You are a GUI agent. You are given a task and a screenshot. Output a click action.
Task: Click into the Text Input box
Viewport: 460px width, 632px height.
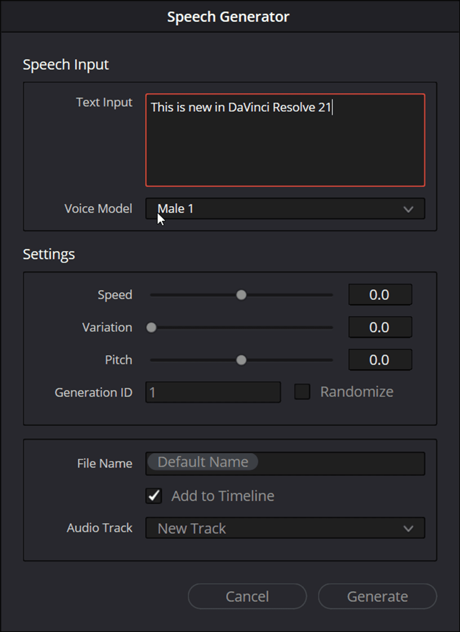tap(285, 139)
